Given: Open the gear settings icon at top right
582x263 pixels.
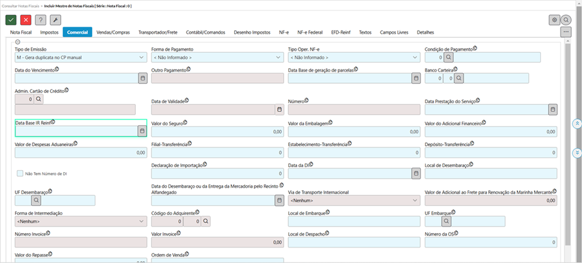Looking at the screenshot, I should click(554, 20).
